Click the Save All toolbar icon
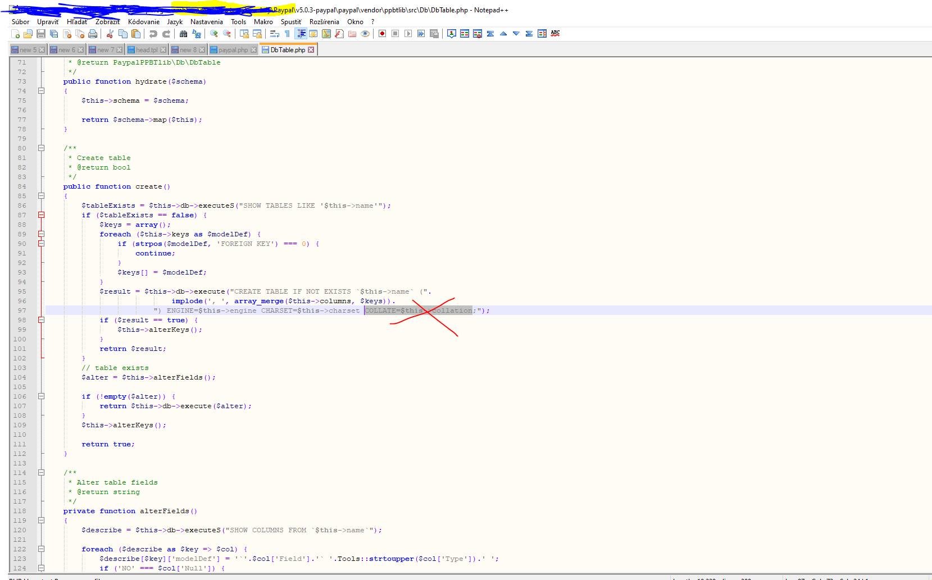This screenshot has width=932, height=580. [54, 34]
